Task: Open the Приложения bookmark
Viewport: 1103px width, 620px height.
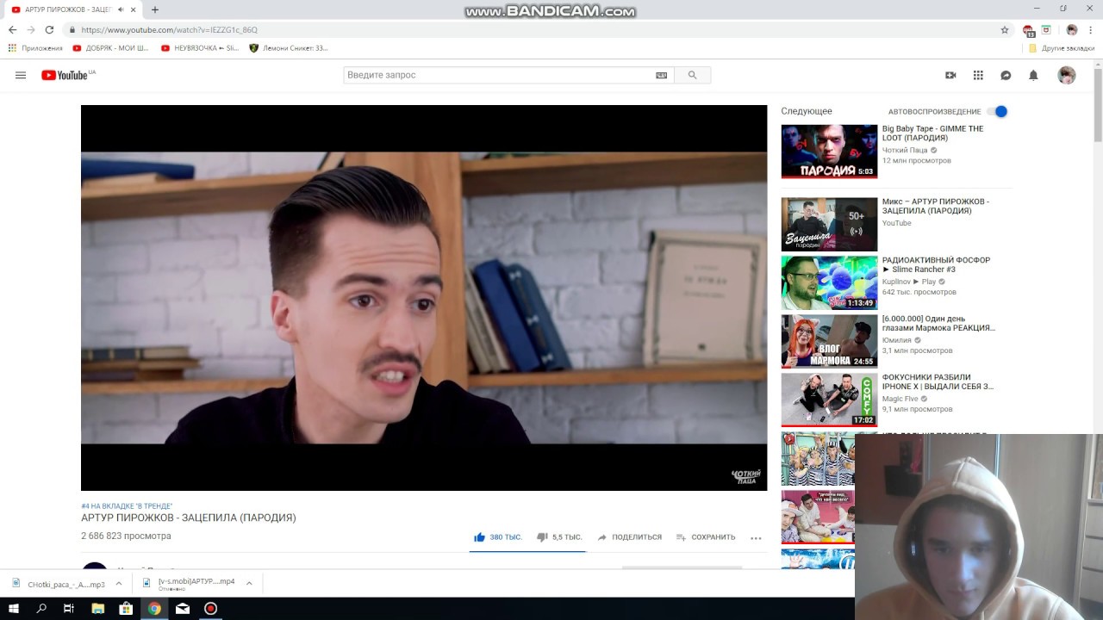Action: click(35, 48)
